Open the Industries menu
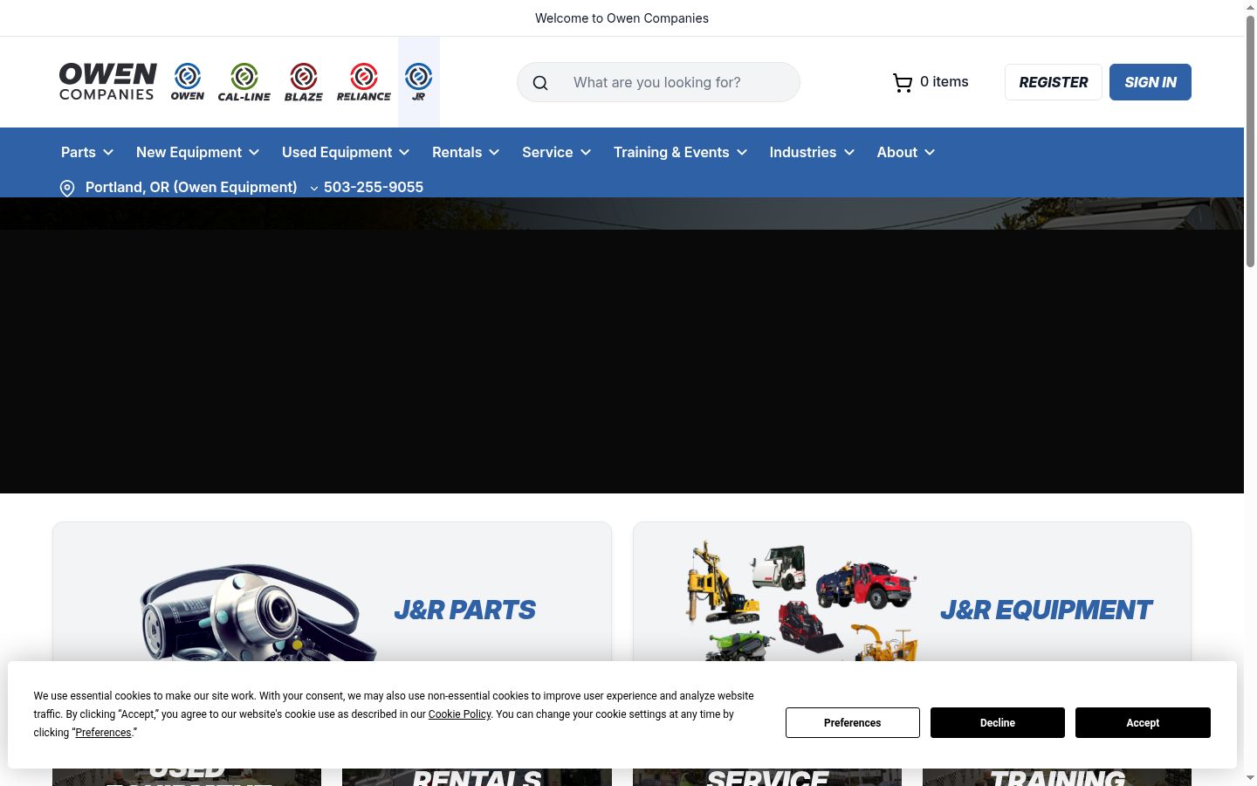Screen dimensions: 1257x786 [812, 152]
